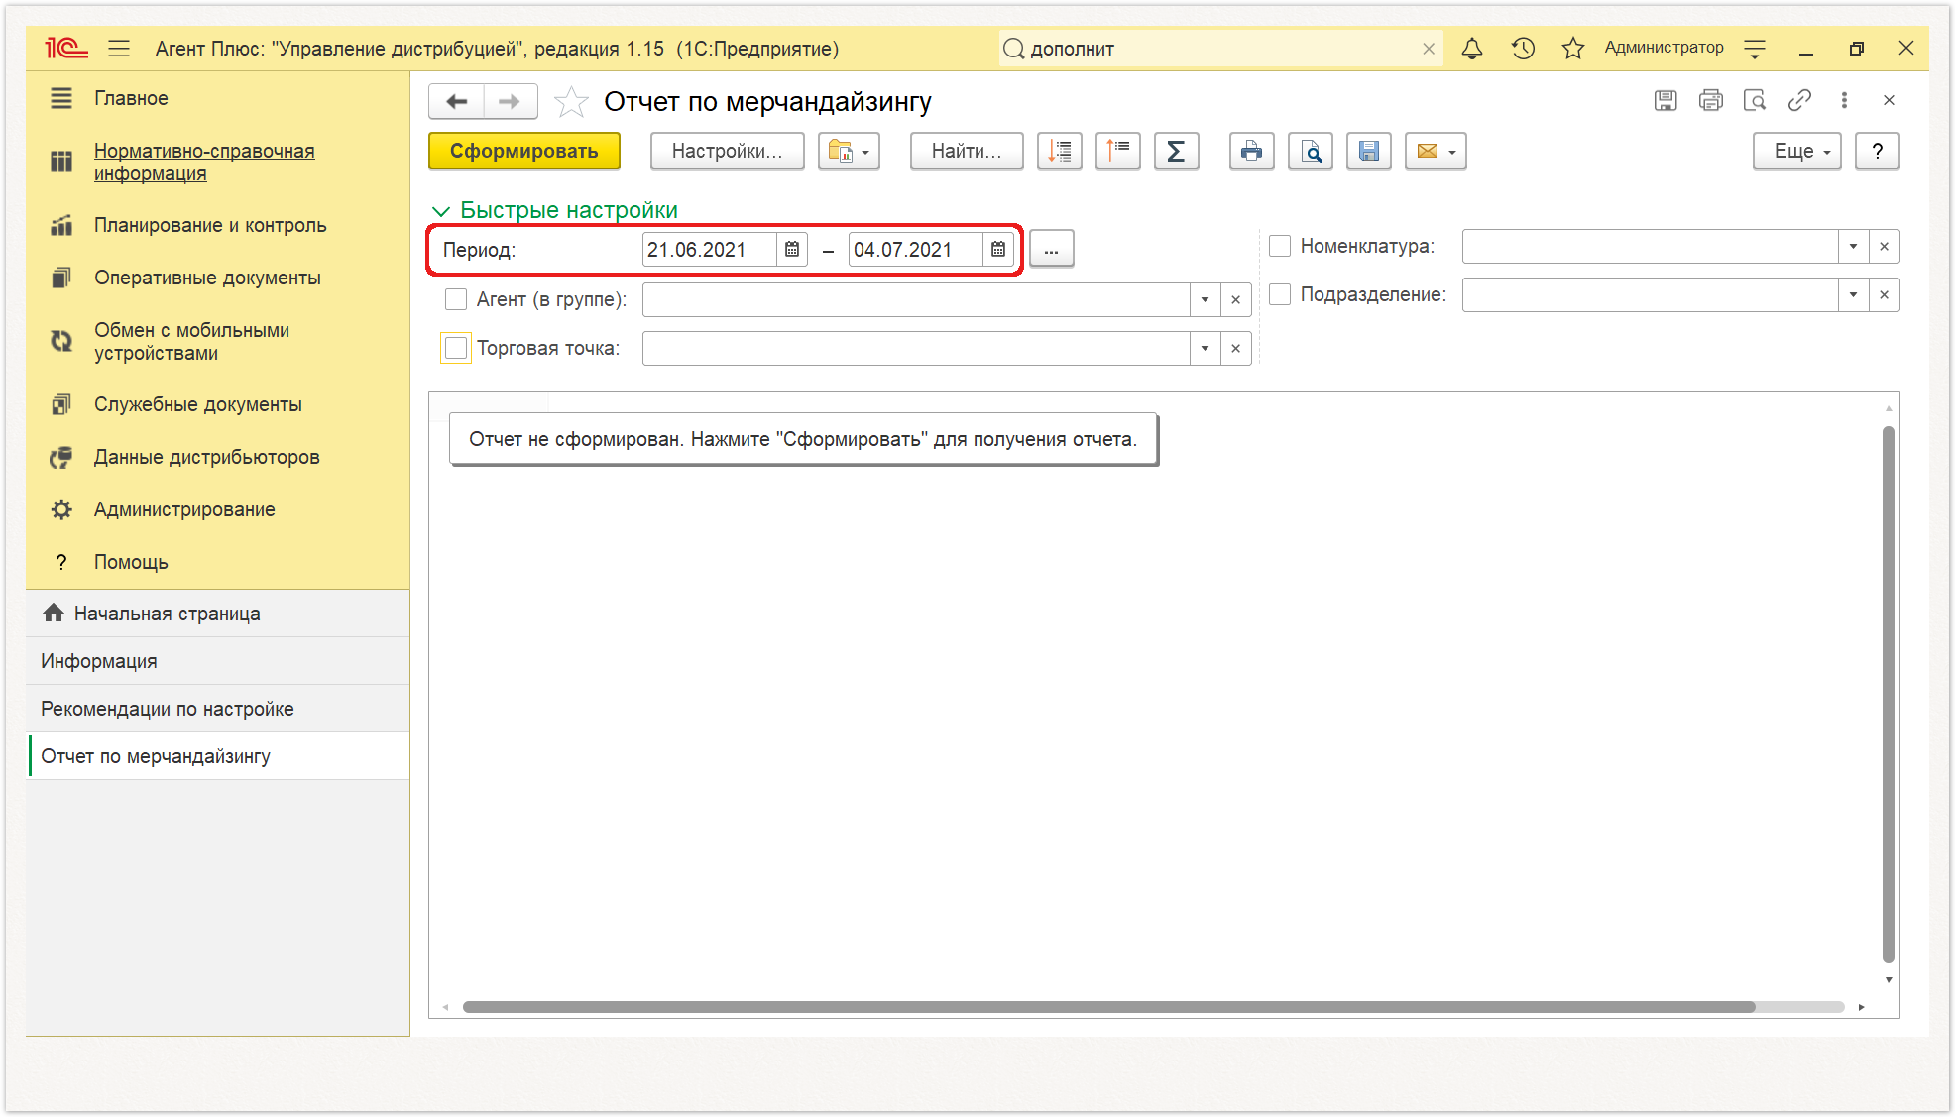
Task: Click the top-right preview icon
Action: click(x=1755, y=100)
